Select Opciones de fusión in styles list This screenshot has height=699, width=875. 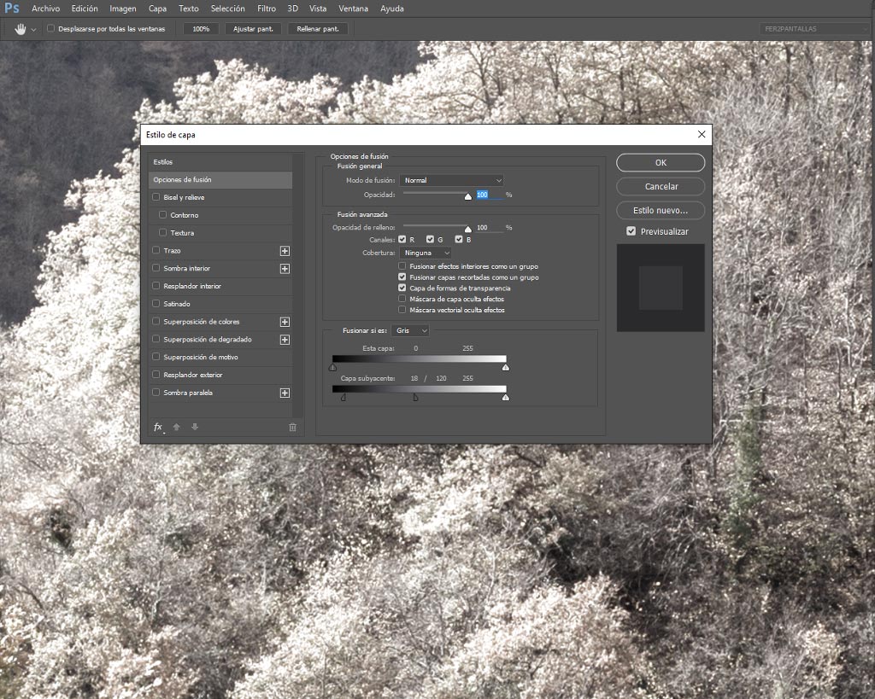pos(220,179)
